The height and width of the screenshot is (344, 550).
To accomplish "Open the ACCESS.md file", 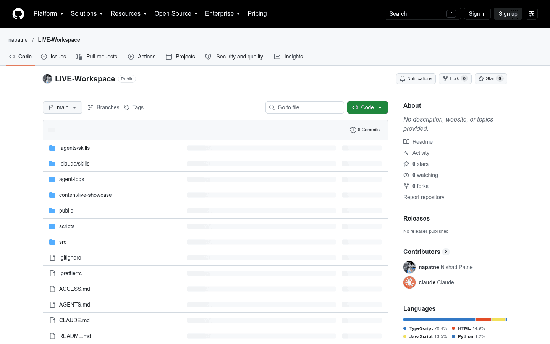I will click(74, 289).
